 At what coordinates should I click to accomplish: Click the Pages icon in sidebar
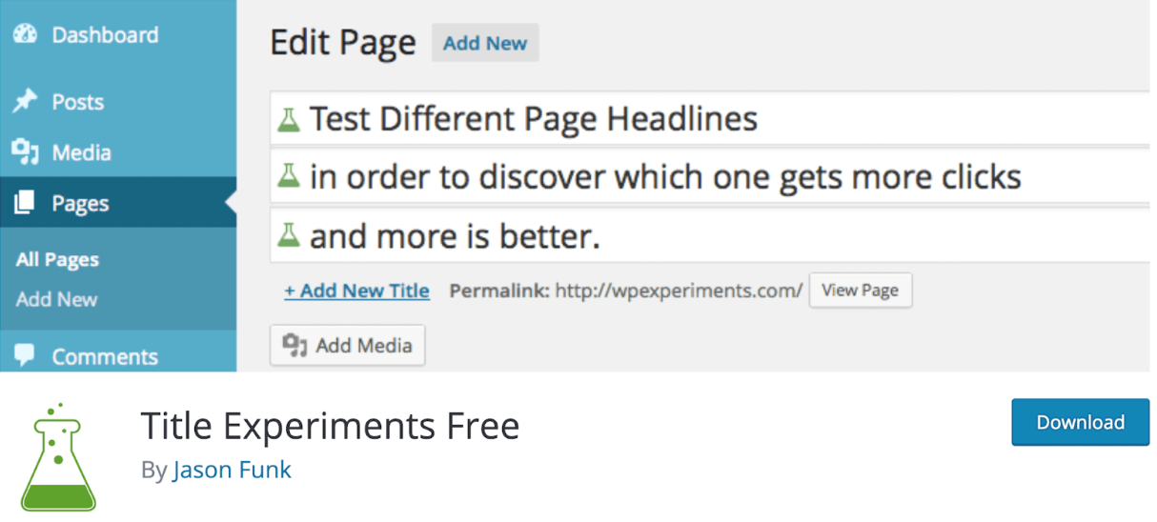click(25, 203)
